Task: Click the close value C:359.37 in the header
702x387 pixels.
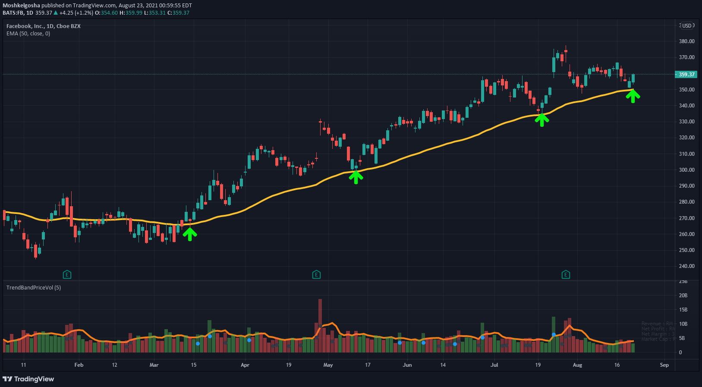Action: point(179,13)
